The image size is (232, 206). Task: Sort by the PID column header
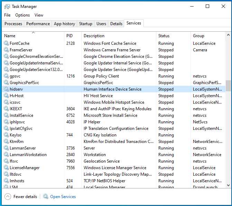point(73,36)
